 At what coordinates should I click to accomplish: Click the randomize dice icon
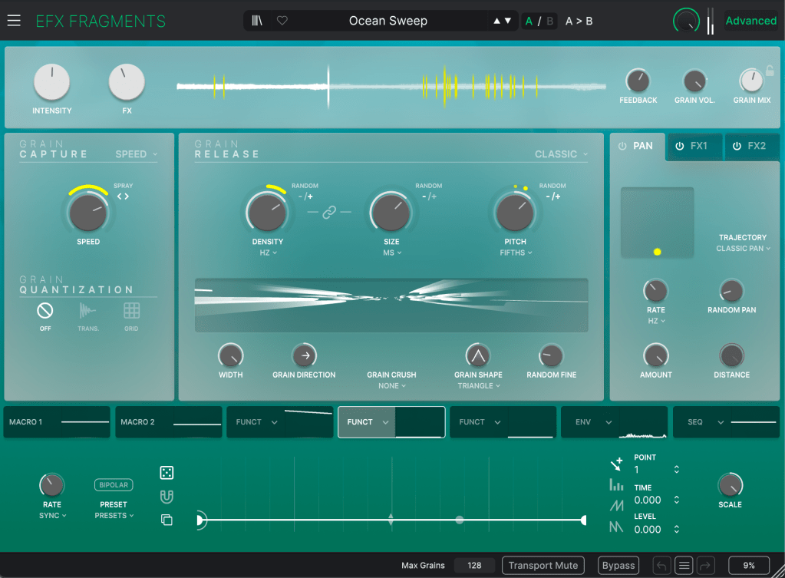(167, 473)
